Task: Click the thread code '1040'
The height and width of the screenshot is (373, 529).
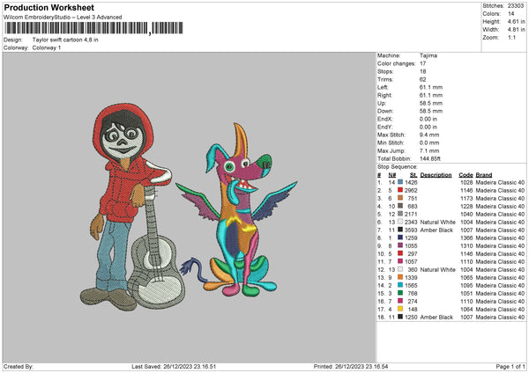Action: (x=466, y=214)
